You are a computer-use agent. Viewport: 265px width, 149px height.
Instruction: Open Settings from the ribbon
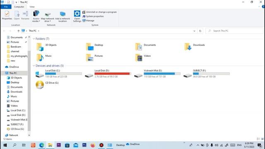(77, 16)
